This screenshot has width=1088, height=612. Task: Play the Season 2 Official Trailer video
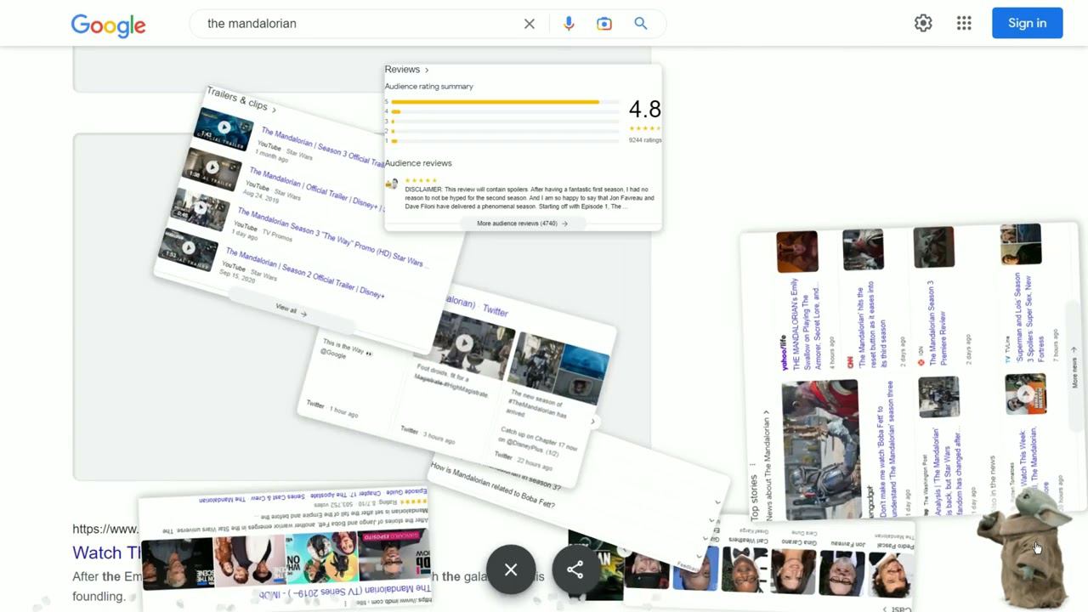pyautogui.click(x=188, y=247)
